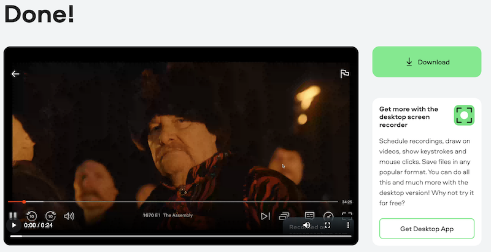This screenshot has height=252, width=491.
Task: Click the forward 10 seconds icon
Action: click(x=50, y=216)
